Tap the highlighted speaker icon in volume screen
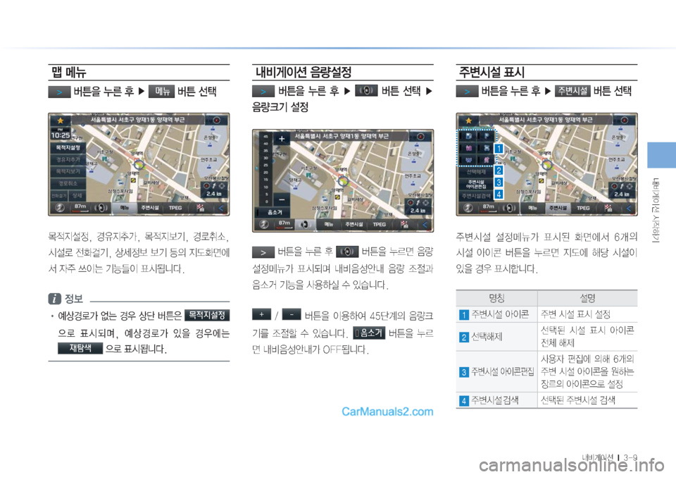Screen dimensions: 676x477 point(305,224)
